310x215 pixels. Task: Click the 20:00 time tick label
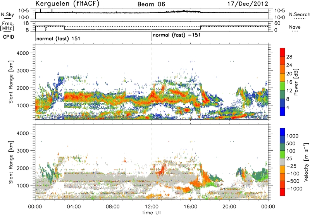click(x=229, y=207)
